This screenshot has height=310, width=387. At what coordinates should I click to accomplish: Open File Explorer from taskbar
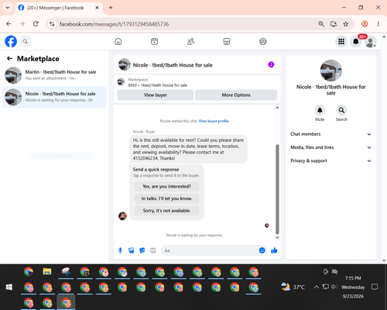coord(47,272)
